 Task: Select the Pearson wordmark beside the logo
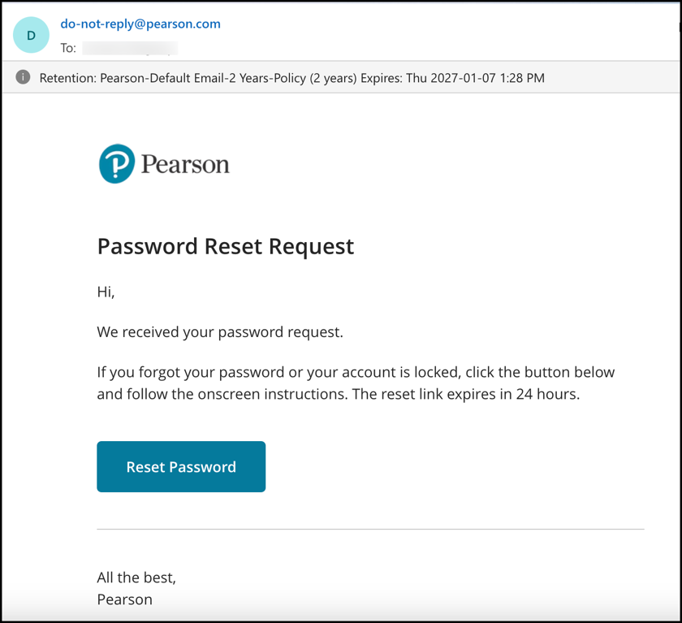coord(185,165)
